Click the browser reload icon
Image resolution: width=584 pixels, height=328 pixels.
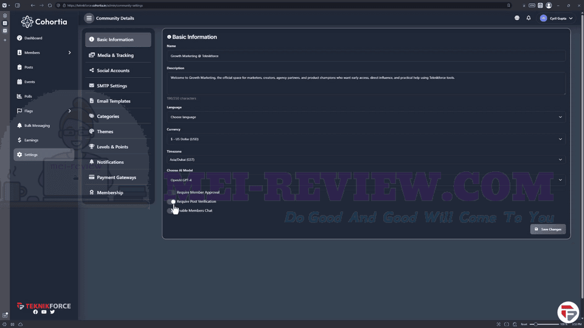[50, 5]
